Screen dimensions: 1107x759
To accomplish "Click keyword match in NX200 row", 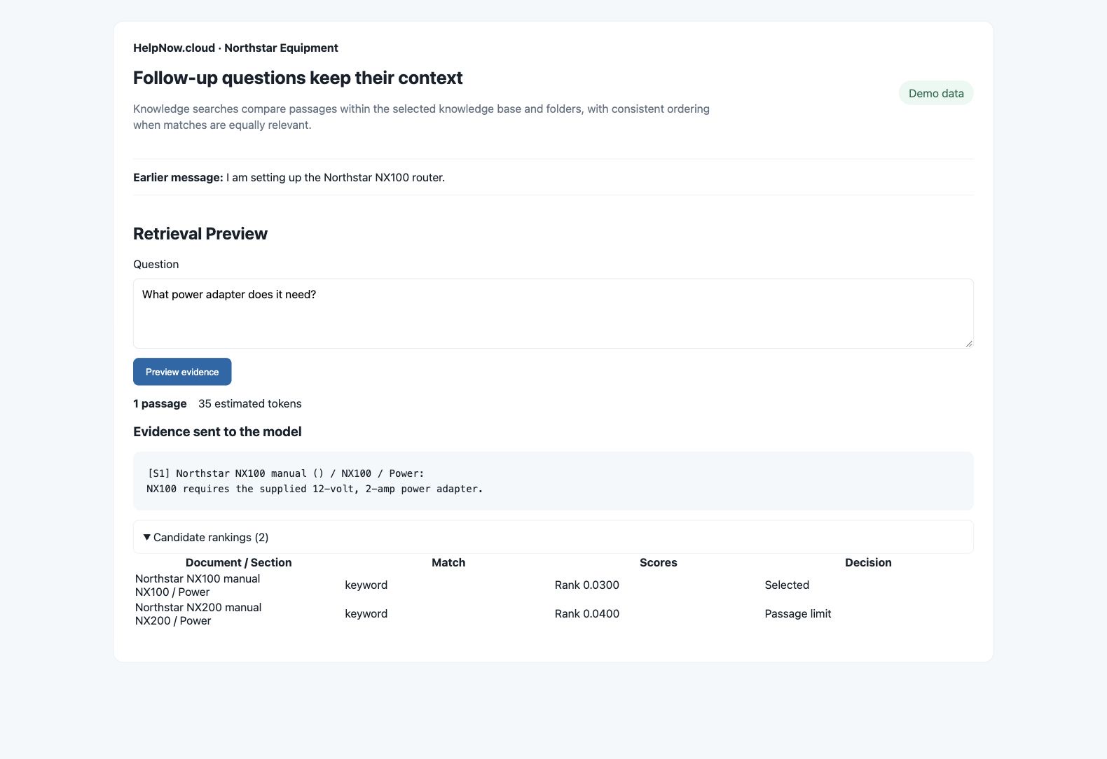I will (366, 613).
